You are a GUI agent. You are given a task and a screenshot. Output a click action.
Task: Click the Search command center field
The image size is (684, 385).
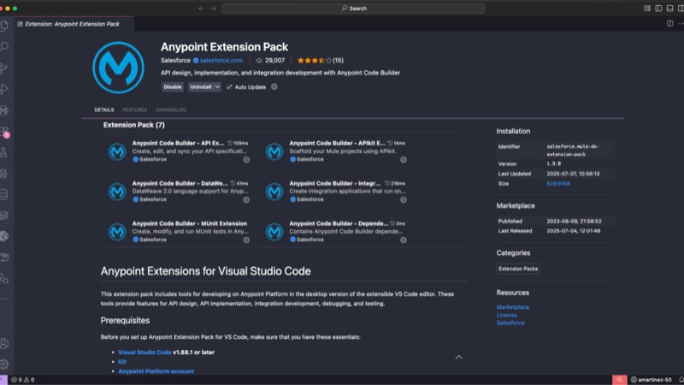click(x=353, y=9)
